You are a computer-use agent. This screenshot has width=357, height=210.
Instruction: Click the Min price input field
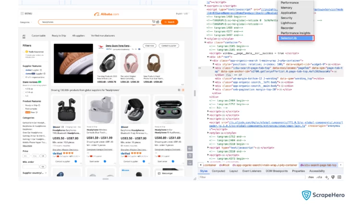26,156
